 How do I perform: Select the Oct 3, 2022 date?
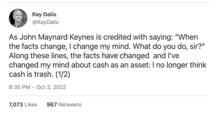51,87
